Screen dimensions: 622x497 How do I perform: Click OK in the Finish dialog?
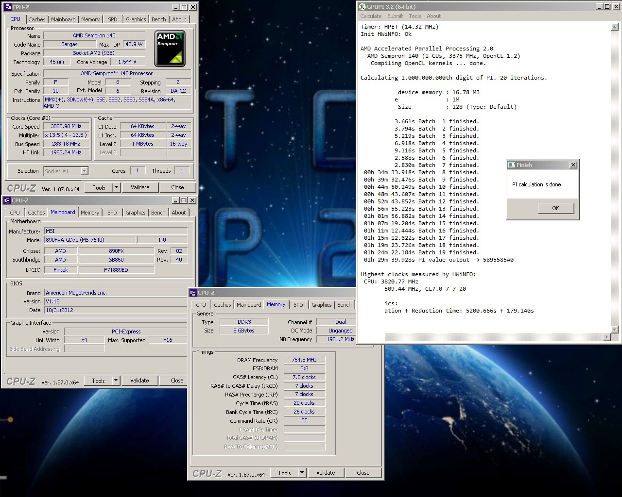click(x=556, y=208)
